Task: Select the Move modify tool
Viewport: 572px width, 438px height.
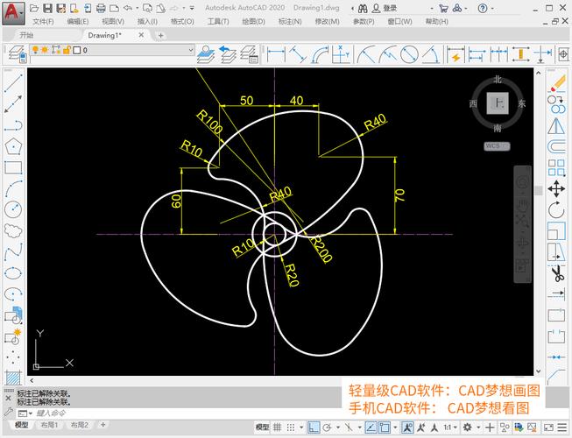Action: click(x=556, y=189)
